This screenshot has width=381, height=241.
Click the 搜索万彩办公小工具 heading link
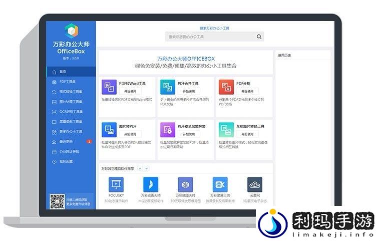215,28
